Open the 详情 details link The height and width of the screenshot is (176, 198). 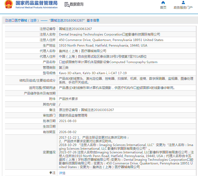62,173
